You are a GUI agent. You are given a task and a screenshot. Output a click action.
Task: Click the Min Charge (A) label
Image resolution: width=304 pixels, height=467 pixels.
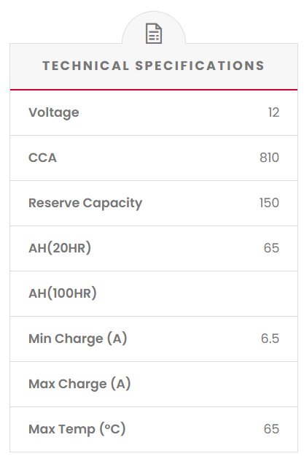pyautogui.click(x=78, y=339)
